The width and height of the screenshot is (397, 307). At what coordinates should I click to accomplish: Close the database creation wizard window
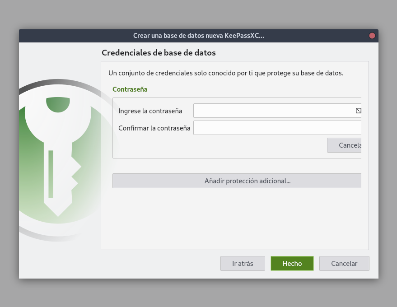click(x=372, y=36)
